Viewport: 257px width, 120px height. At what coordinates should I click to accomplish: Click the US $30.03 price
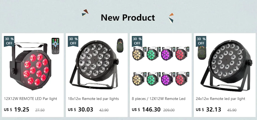(81, 109)
